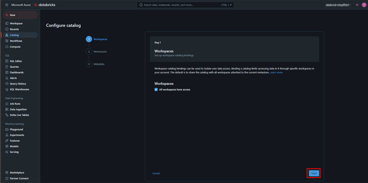The width and height of the screenshot is (368, 183).
Task: Uncheck All workspaces have access checkbox
Action: (x=156, y=90)
